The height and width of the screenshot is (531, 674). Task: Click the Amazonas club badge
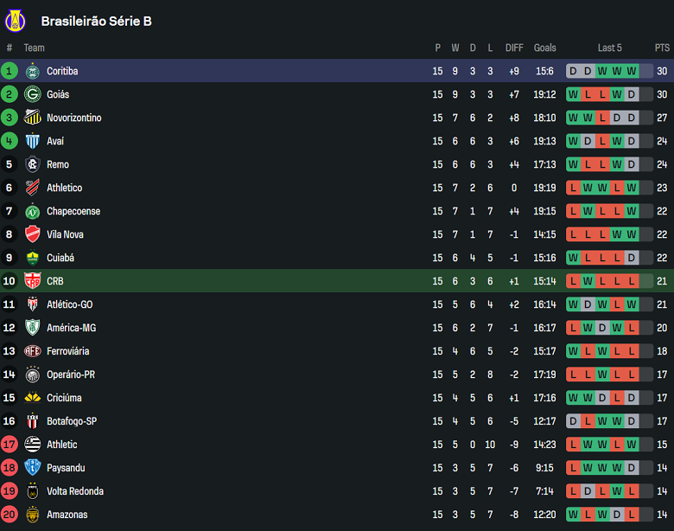coord(33,515)
